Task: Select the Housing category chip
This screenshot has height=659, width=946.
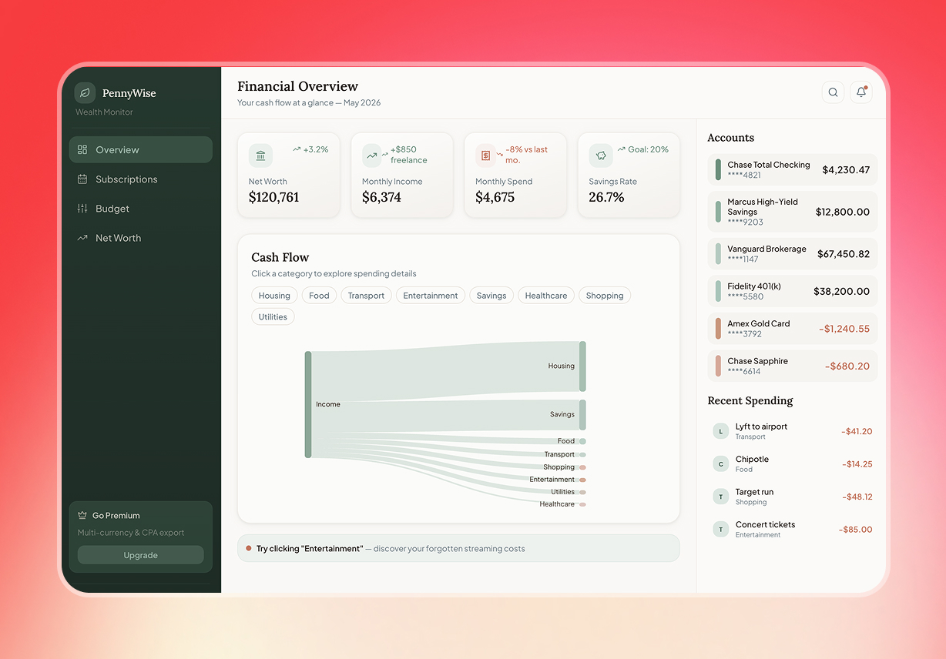Action: point(274,296)
